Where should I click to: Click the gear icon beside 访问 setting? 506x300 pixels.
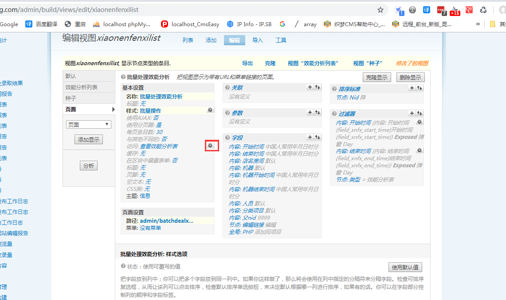[x=210, y=145]
